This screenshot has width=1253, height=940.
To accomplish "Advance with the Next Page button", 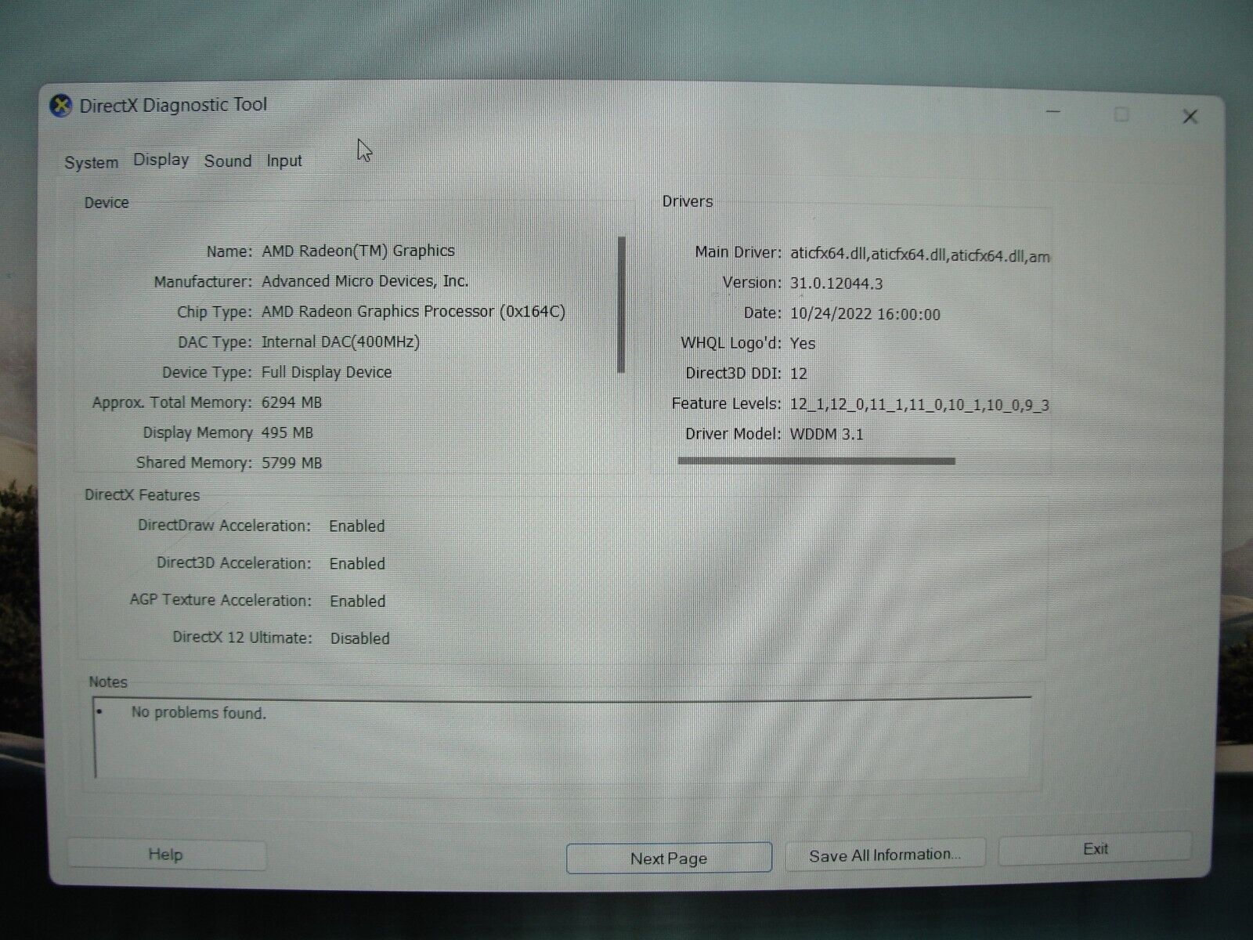I will (669, 857).
